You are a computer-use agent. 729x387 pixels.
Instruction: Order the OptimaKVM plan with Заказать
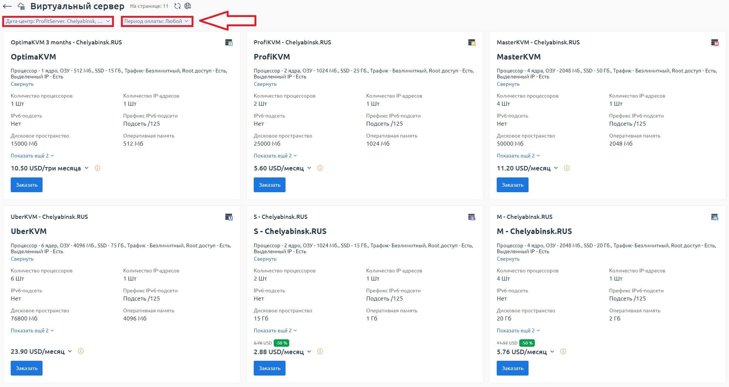[27, 185]
